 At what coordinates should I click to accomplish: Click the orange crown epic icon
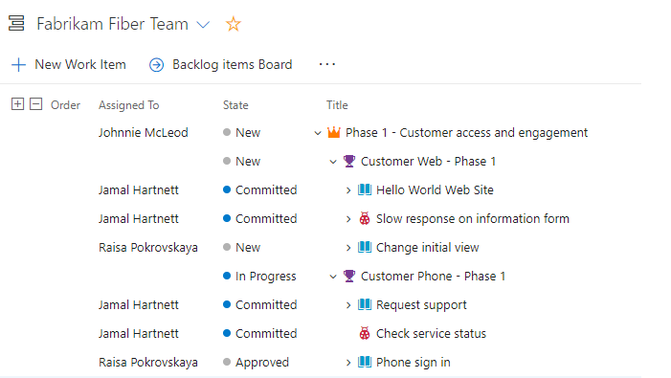click(x=334, y=132)
